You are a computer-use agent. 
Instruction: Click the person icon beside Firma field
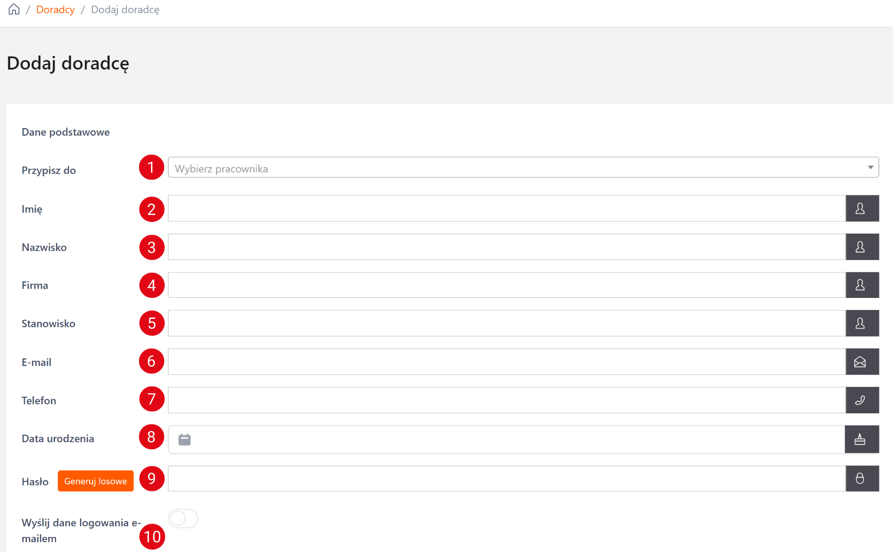[x=861, y=285]
